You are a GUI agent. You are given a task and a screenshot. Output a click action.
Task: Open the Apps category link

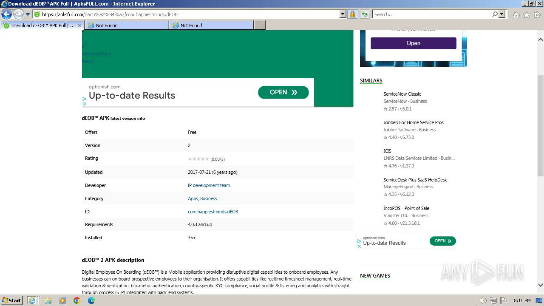coord(193,198)
